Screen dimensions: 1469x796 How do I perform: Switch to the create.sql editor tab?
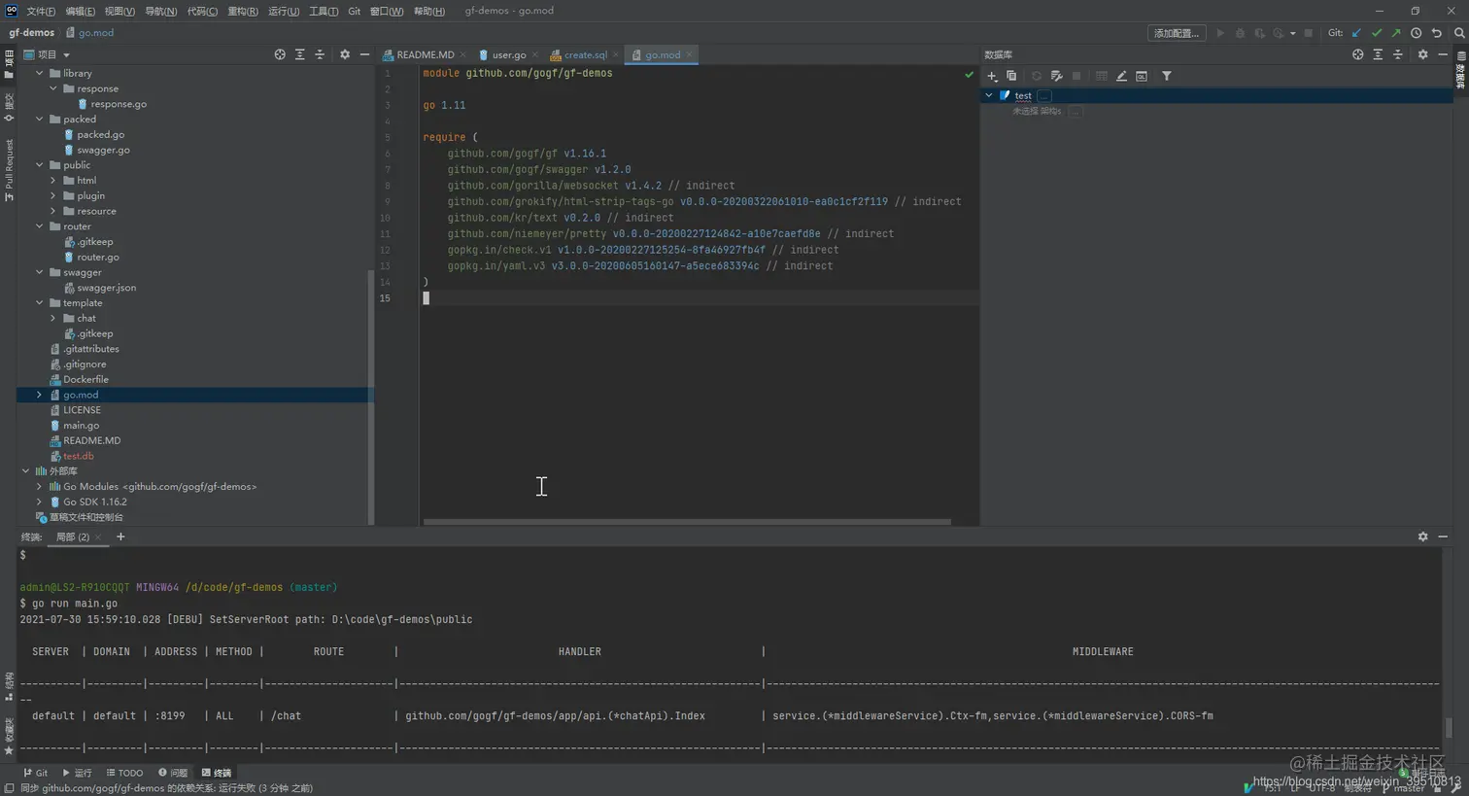pyautogui.click(x=585, y=54)
